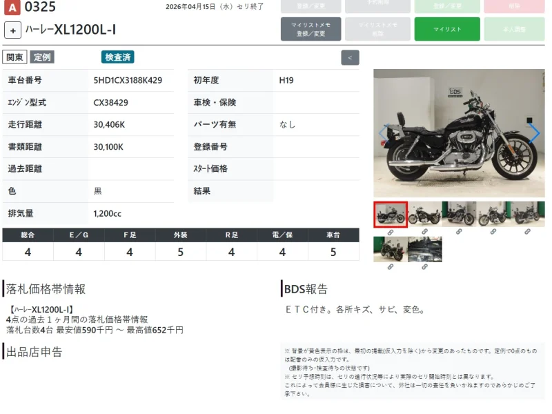Collapse the info panel with the < button
This screenshot has height=414, width=552.
point(350,58)
